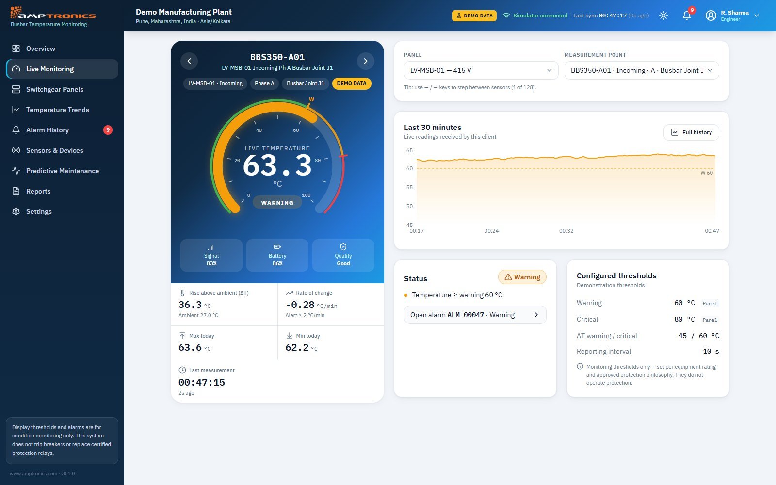The image size is (776, 485).
Task: Open Switchgear Panels section
Action: coord(62,89)
